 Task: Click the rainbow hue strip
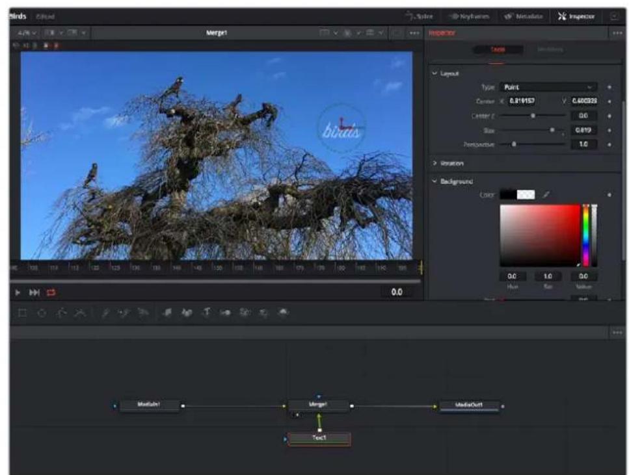585,235
